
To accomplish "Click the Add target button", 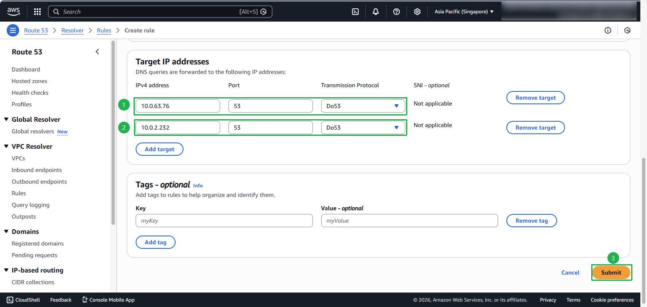I will click(x=159, y=149).
